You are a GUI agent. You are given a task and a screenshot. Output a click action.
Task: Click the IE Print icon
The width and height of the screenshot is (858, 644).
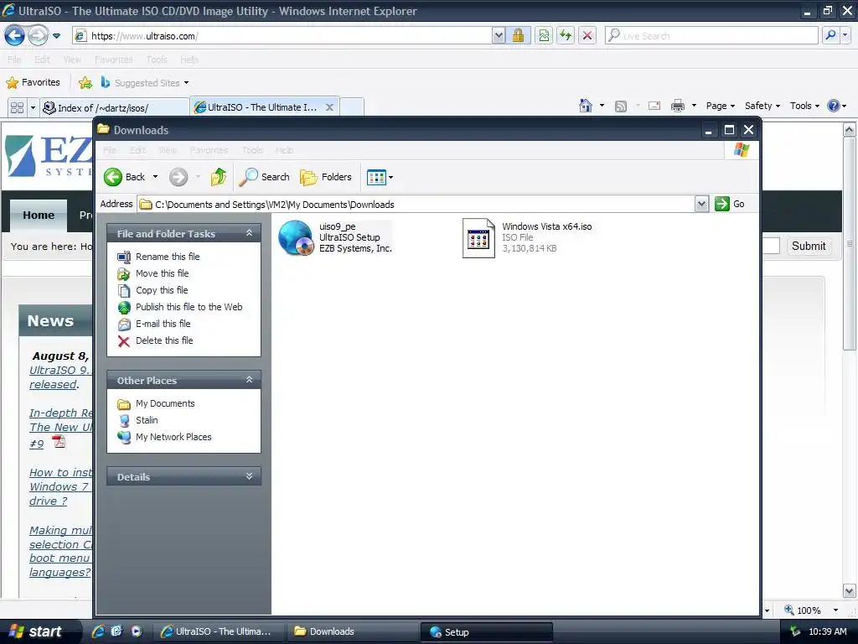point(677,106)
